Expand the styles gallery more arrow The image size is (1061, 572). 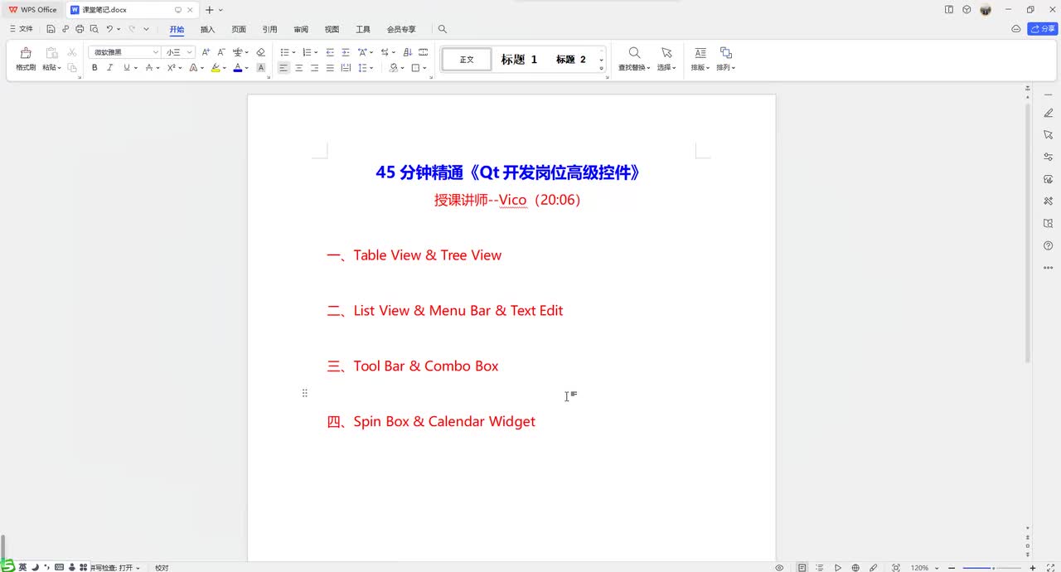(x=602, y=68)
